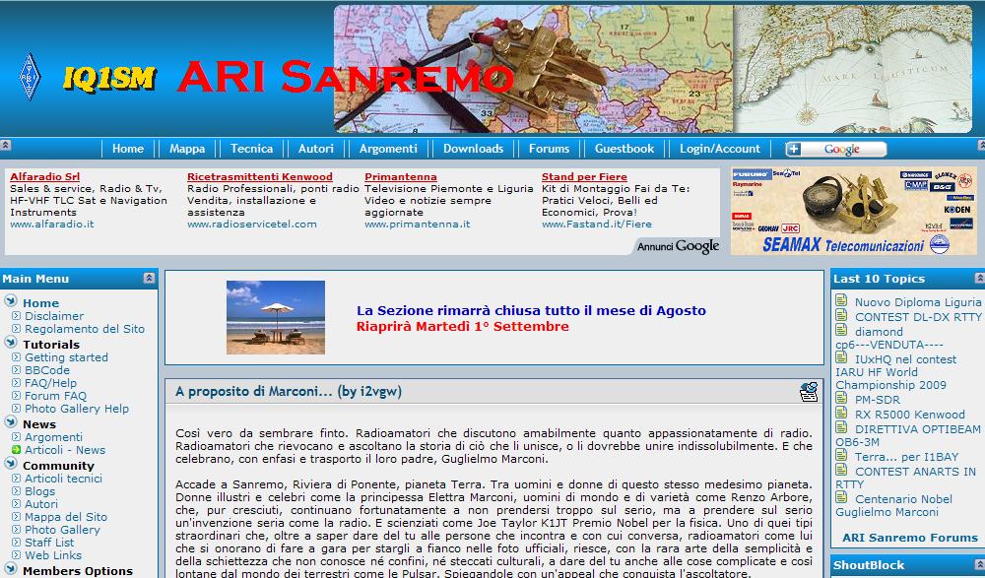Open the Nuovo Diploma Liguria topic
985x578 pixels.
pos(918,302)
